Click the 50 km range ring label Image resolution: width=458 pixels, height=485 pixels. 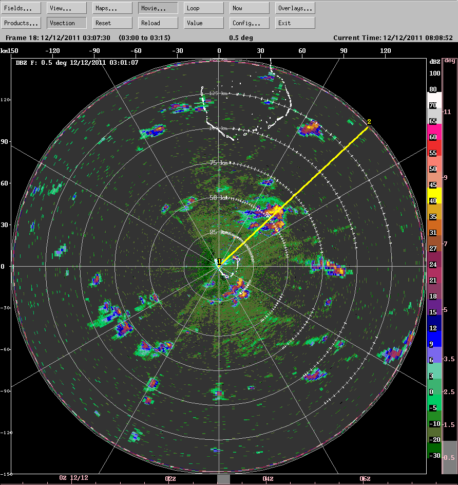click(x=218, y=197)
